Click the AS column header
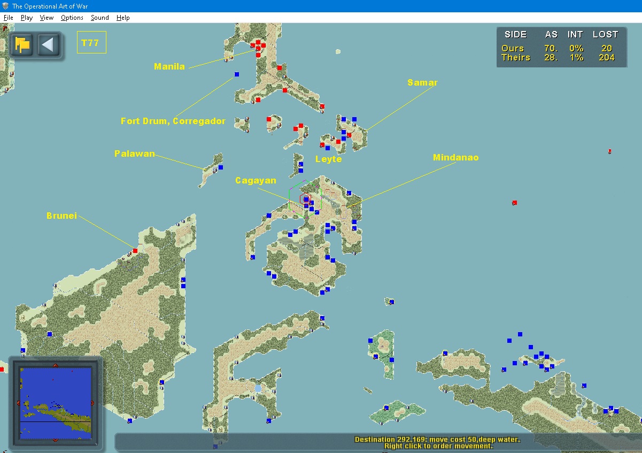This screenshot has width=642, height=453. pyautogui.click(x=551, y=34)
